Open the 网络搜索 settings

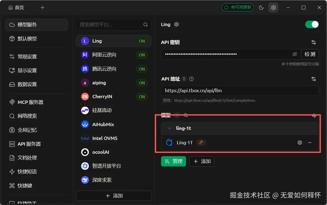tap(37, 116)
